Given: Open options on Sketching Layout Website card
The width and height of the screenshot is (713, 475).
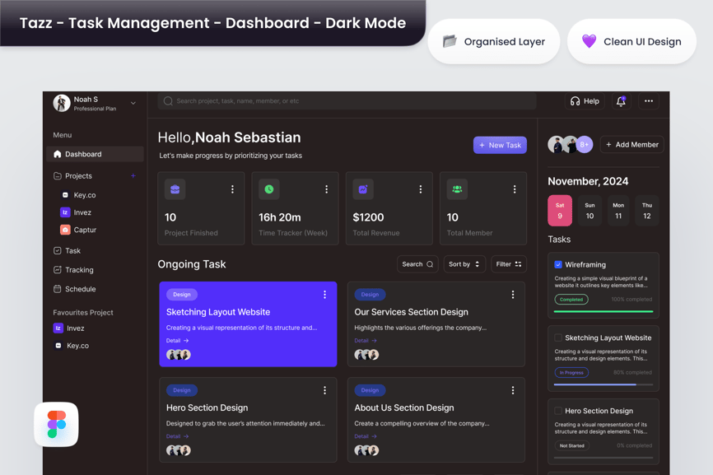Looking at the screenshot, I should (324, 295).
